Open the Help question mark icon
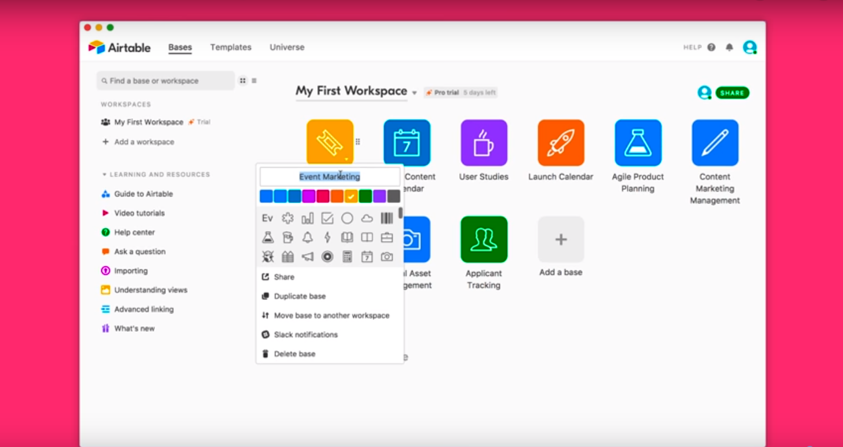This screenshot has height=447, width=843. 711,47
